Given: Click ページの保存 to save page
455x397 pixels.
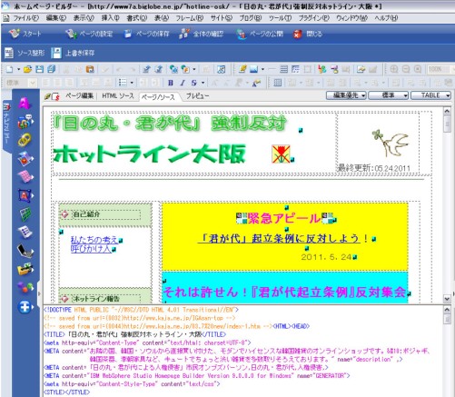Looking at the screenshot, I should pos(146,34).
